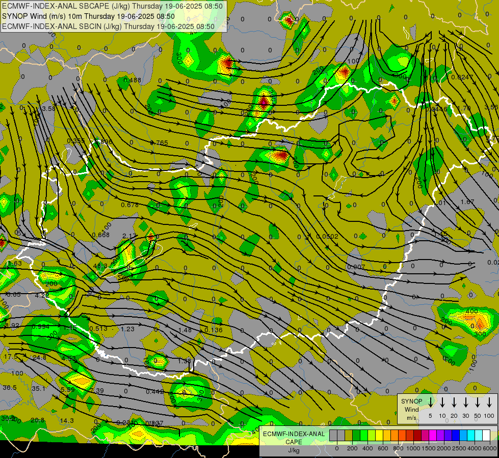
Task: Click the wind arrow above 10 in SYNOP legend
Action: pyautogui.click(x=442, y=403)
